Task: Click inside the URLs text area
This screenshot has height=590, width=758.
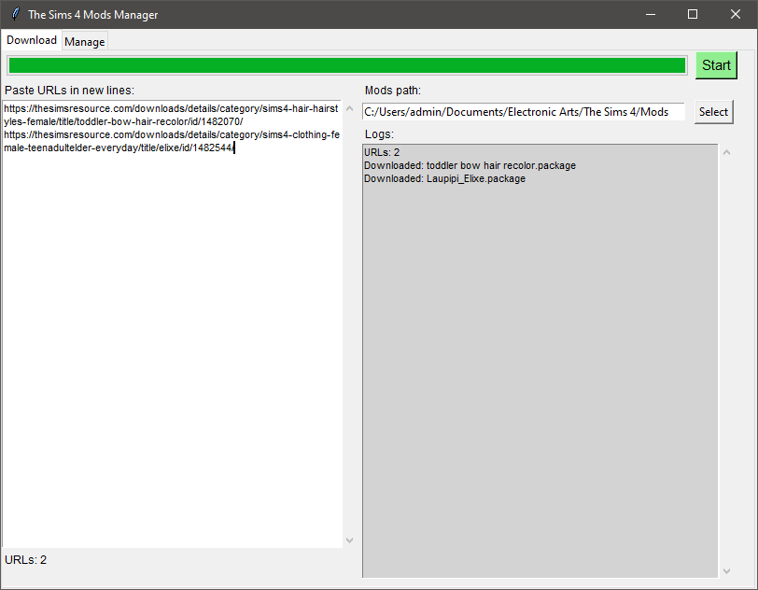Action: pyautogui.click(x=172, y=324)
